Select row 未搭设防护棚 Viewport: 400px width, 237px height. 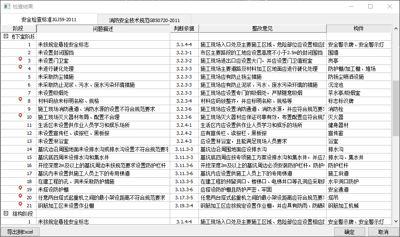tap(196, 190)
